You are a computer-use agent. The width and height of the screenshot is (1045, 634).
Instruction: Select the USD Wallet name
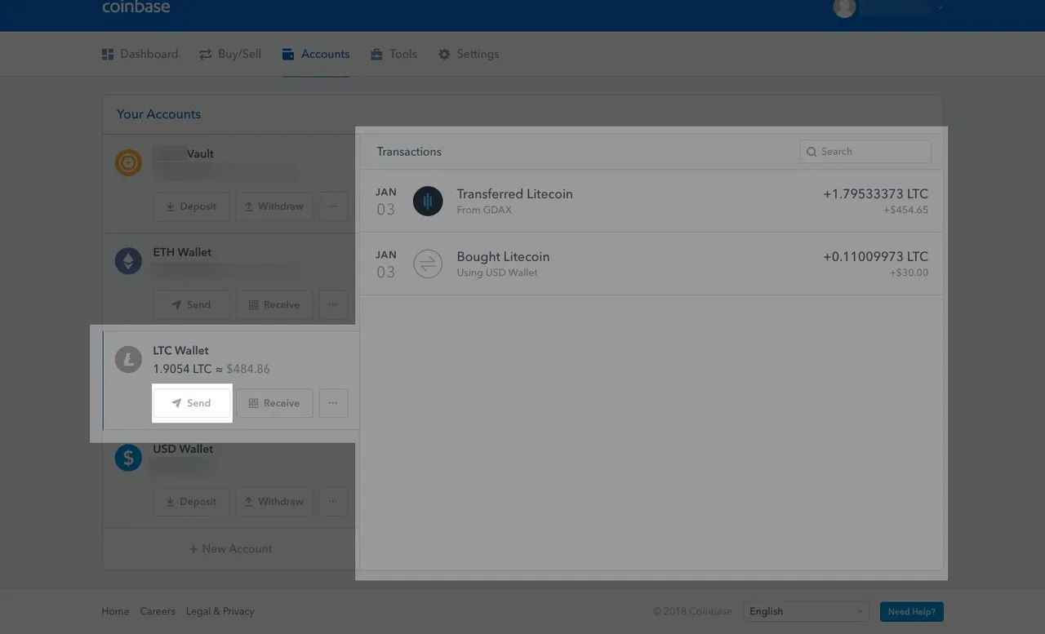(183, 449)
